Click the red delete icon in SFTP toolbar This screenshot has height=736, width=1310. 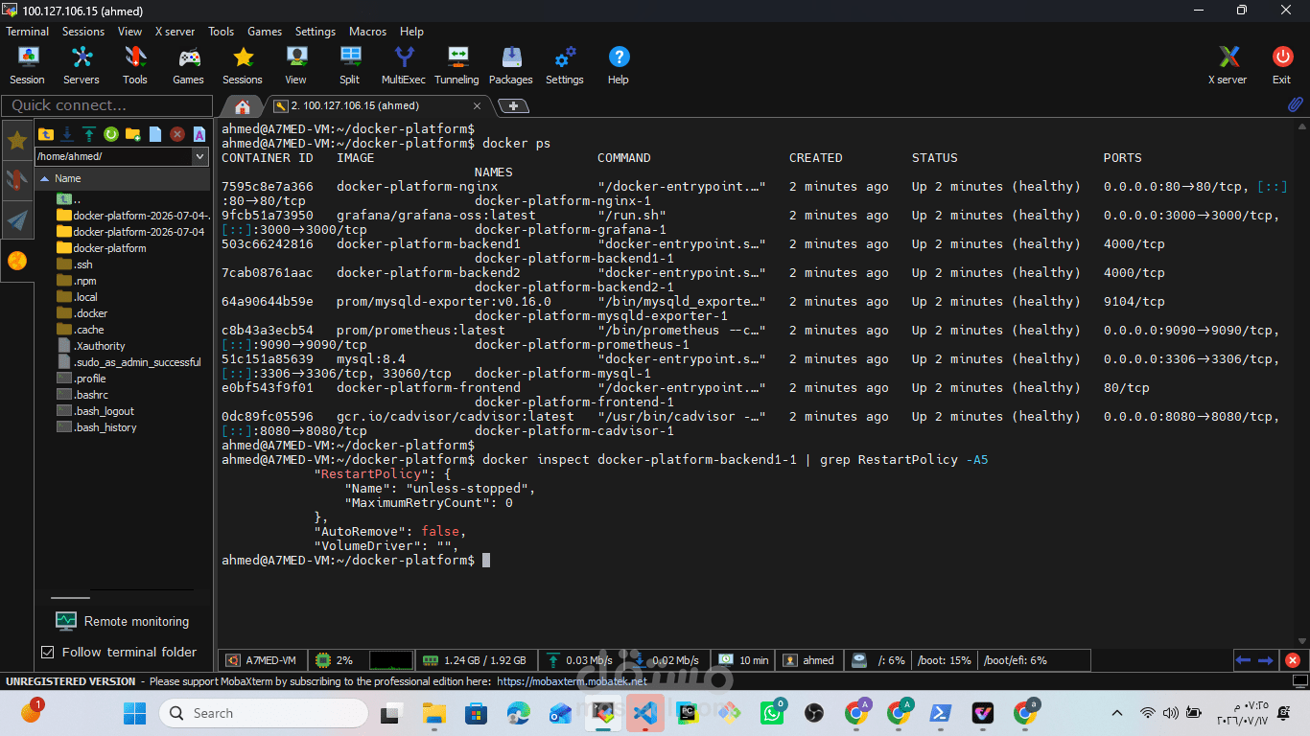click(177, 134)
